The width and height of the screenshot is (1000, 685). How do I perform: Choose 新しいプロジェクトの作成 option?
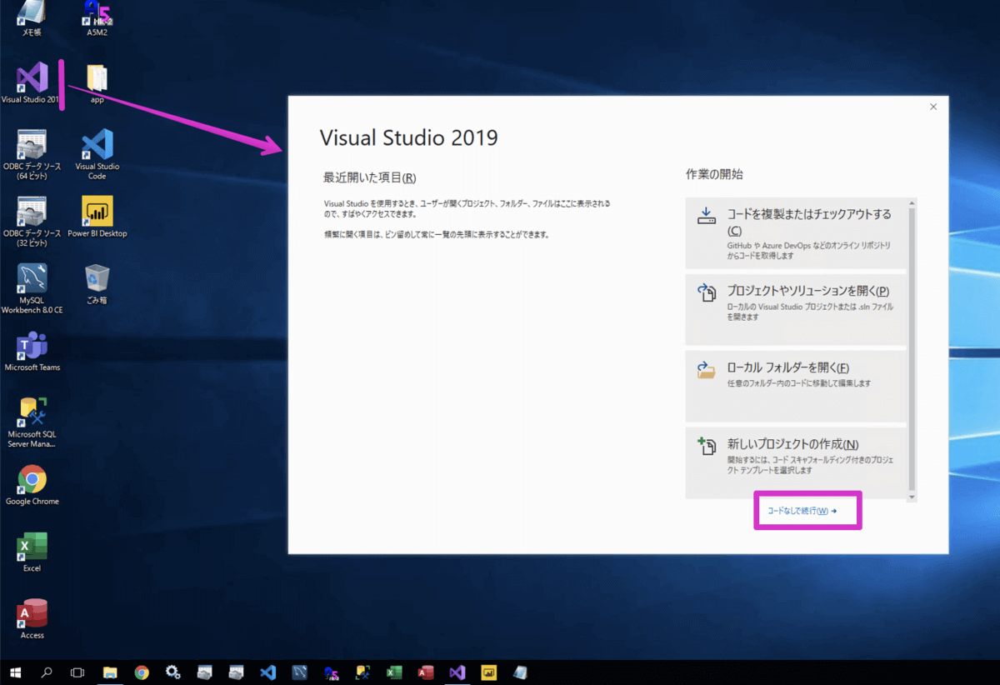pos(796,463)
